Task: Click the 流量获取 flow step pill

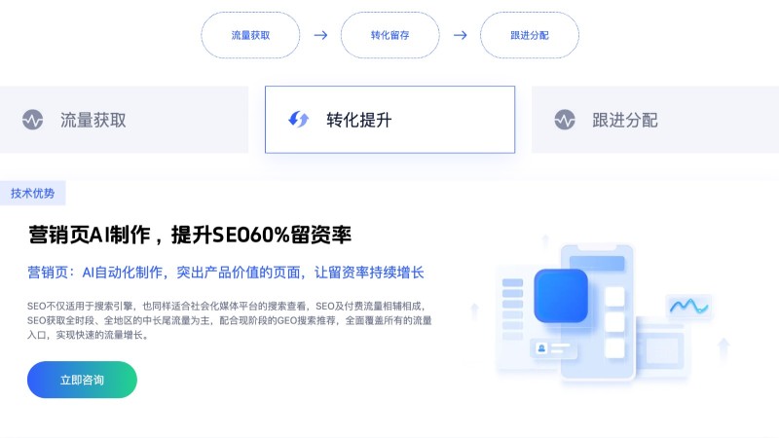Action: coord(250,35)
